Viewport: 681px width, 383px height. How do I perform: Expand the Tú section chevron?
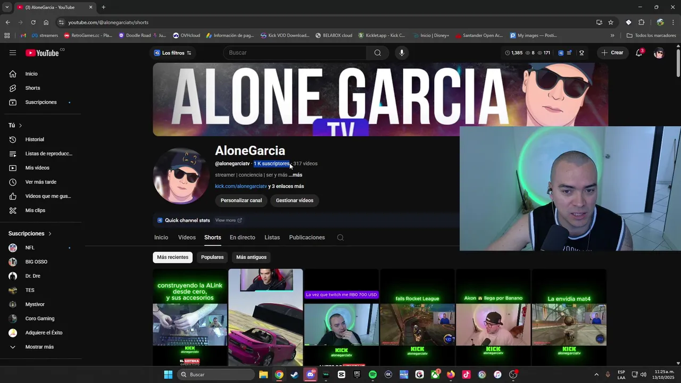[x=20, y=126]
